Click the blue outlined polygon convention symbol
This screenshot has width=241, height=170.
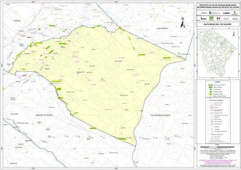(212, 119)
